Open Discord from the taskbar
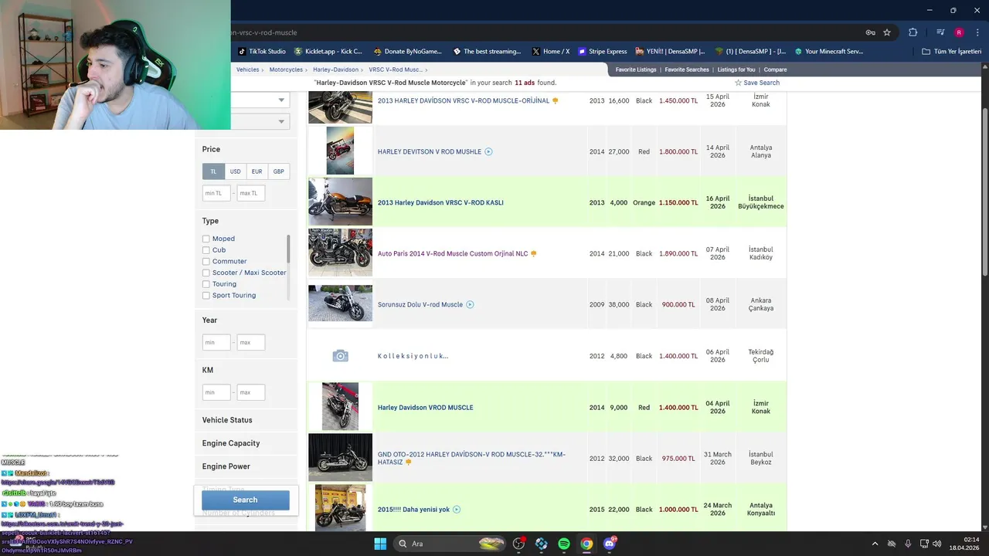The height and width of the screenshot is (556, 989). coord(610,544)
